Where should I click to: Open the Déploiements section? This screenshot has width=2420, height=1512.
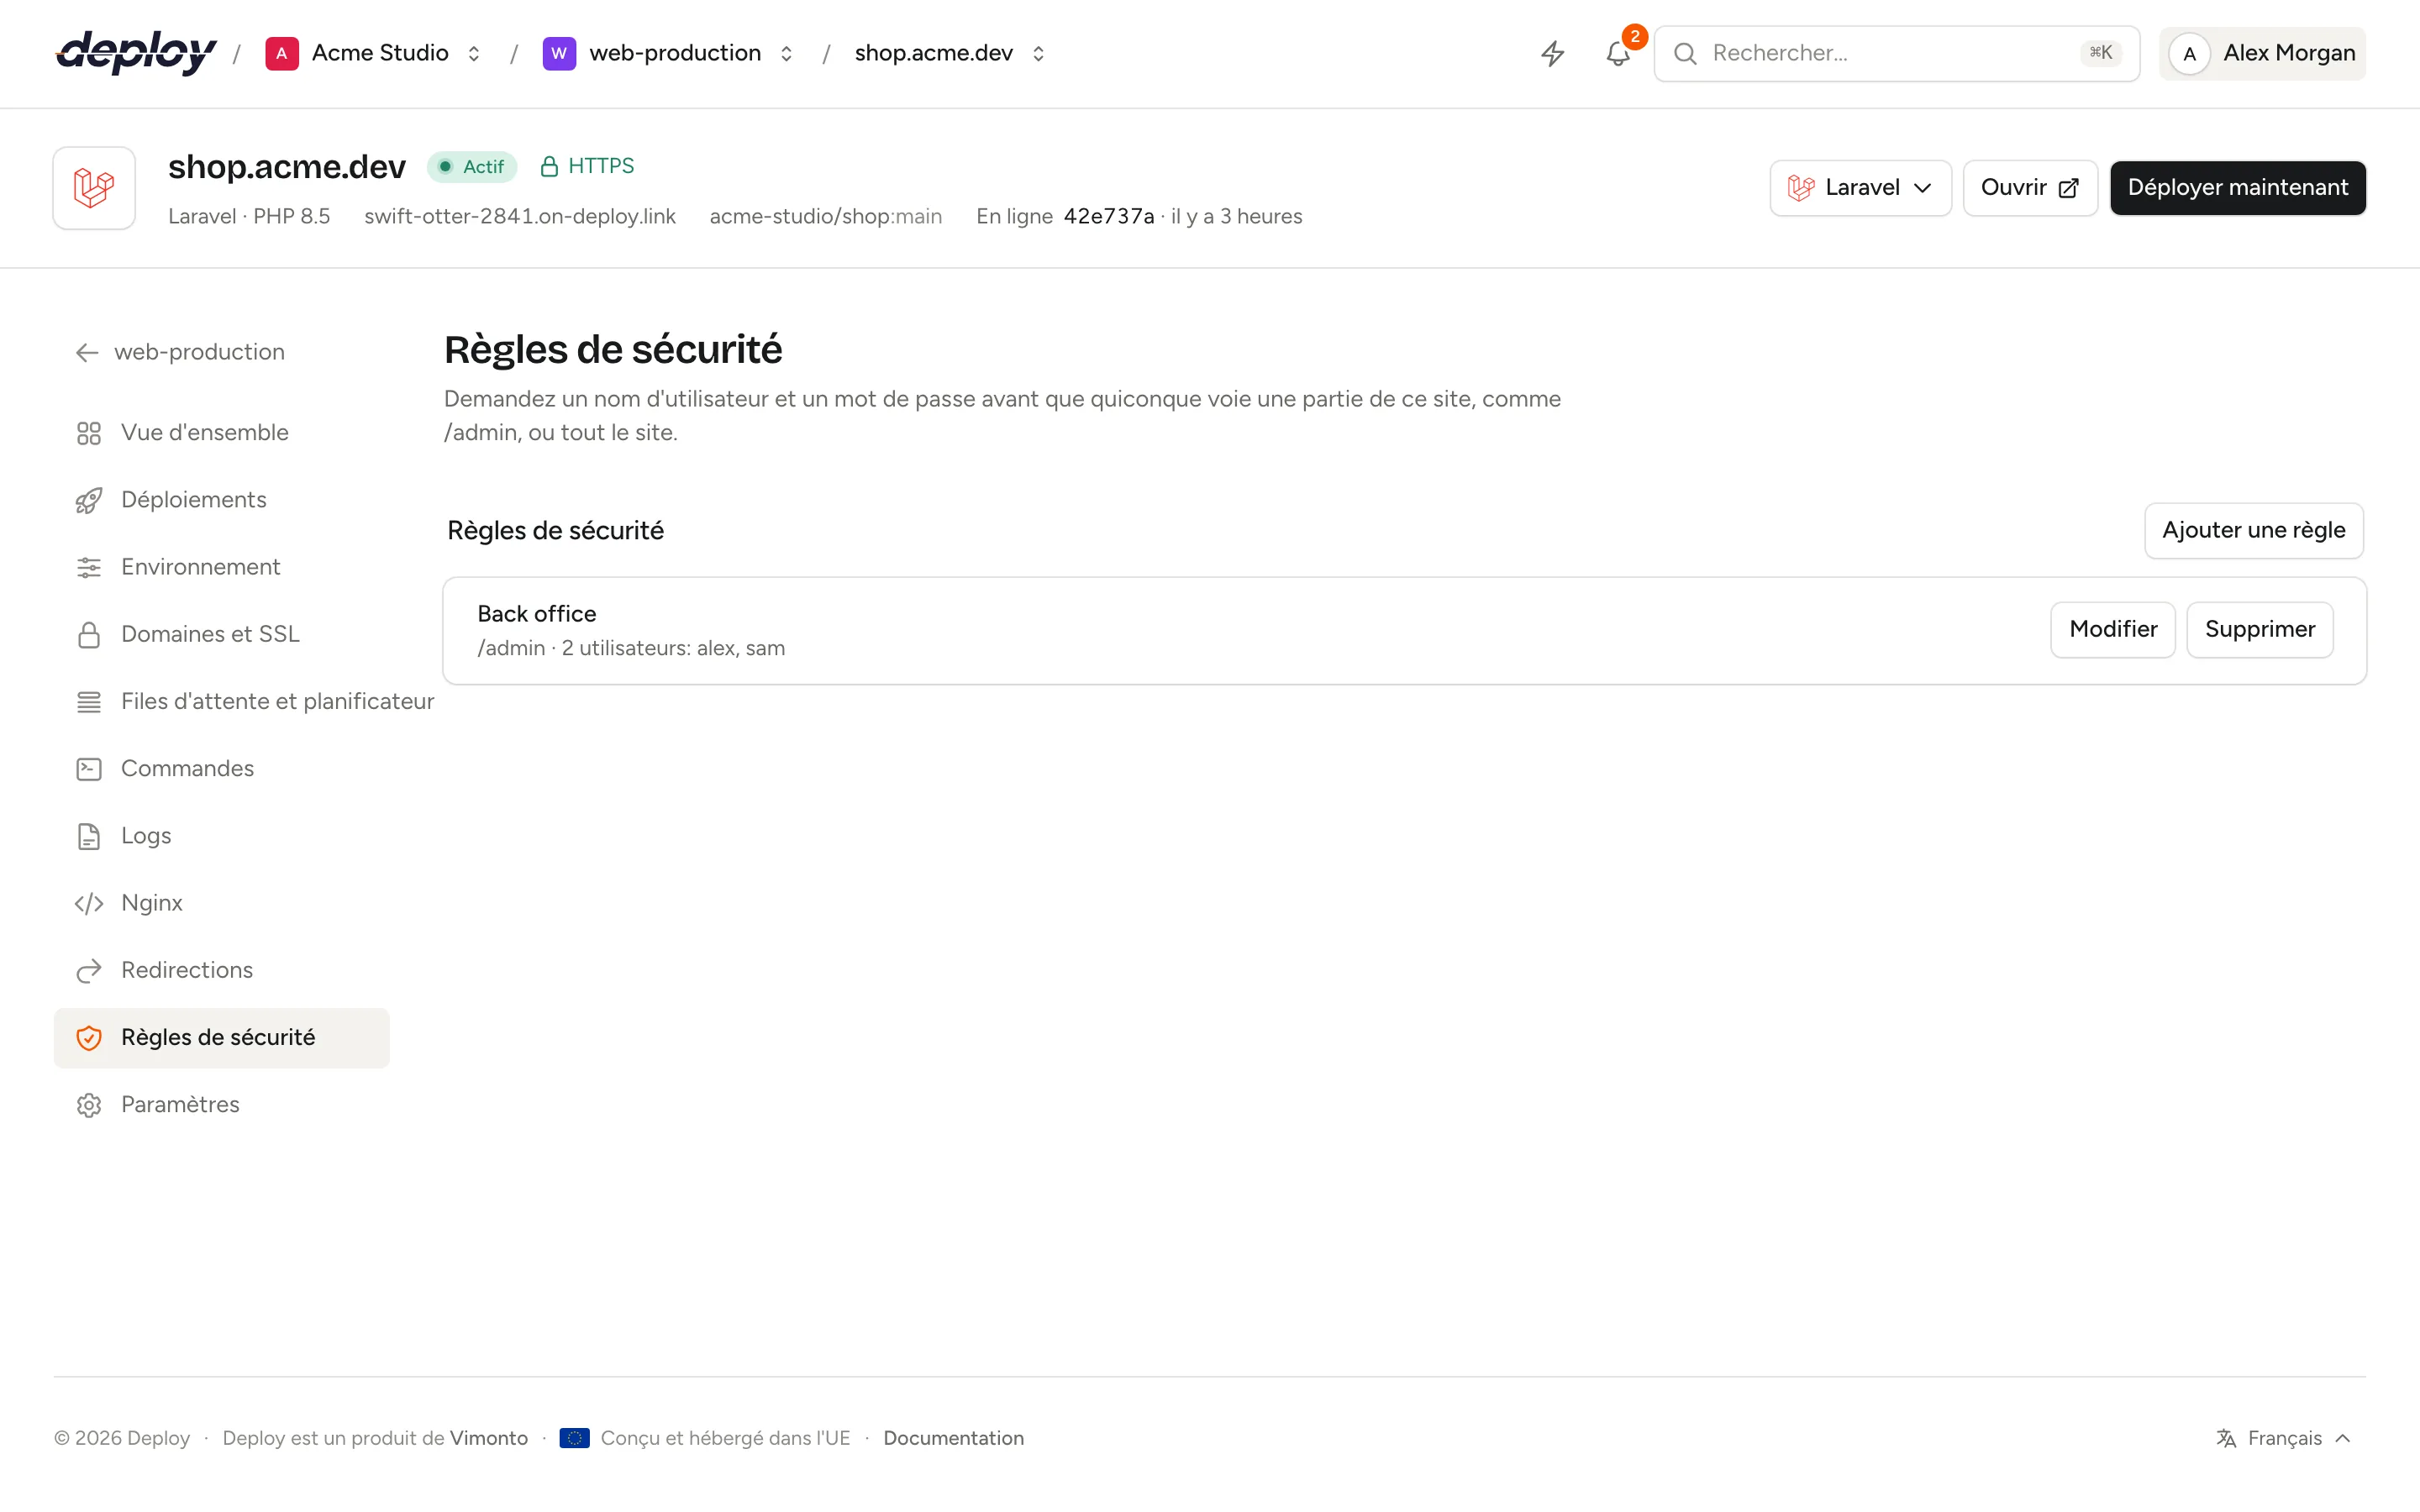tap(221, 500)
